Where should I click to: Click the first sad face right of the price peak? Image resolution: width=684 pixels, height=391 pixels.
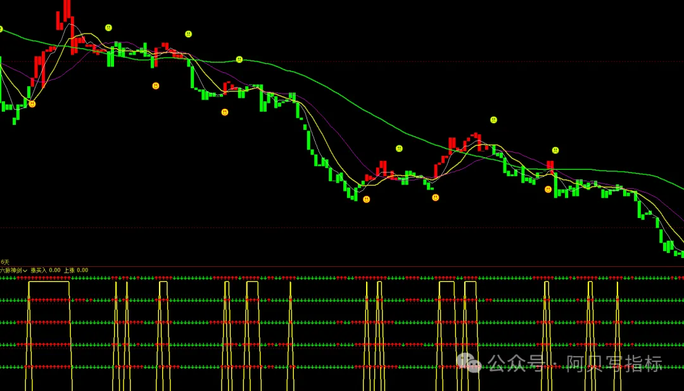(109, 28)
